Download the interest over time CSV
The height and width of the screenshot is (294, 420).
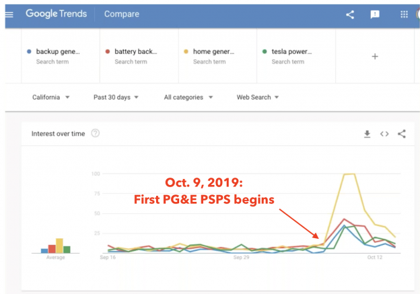[x=367, y=134]
